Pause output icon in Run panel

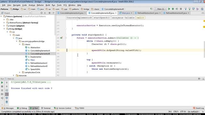2,90
